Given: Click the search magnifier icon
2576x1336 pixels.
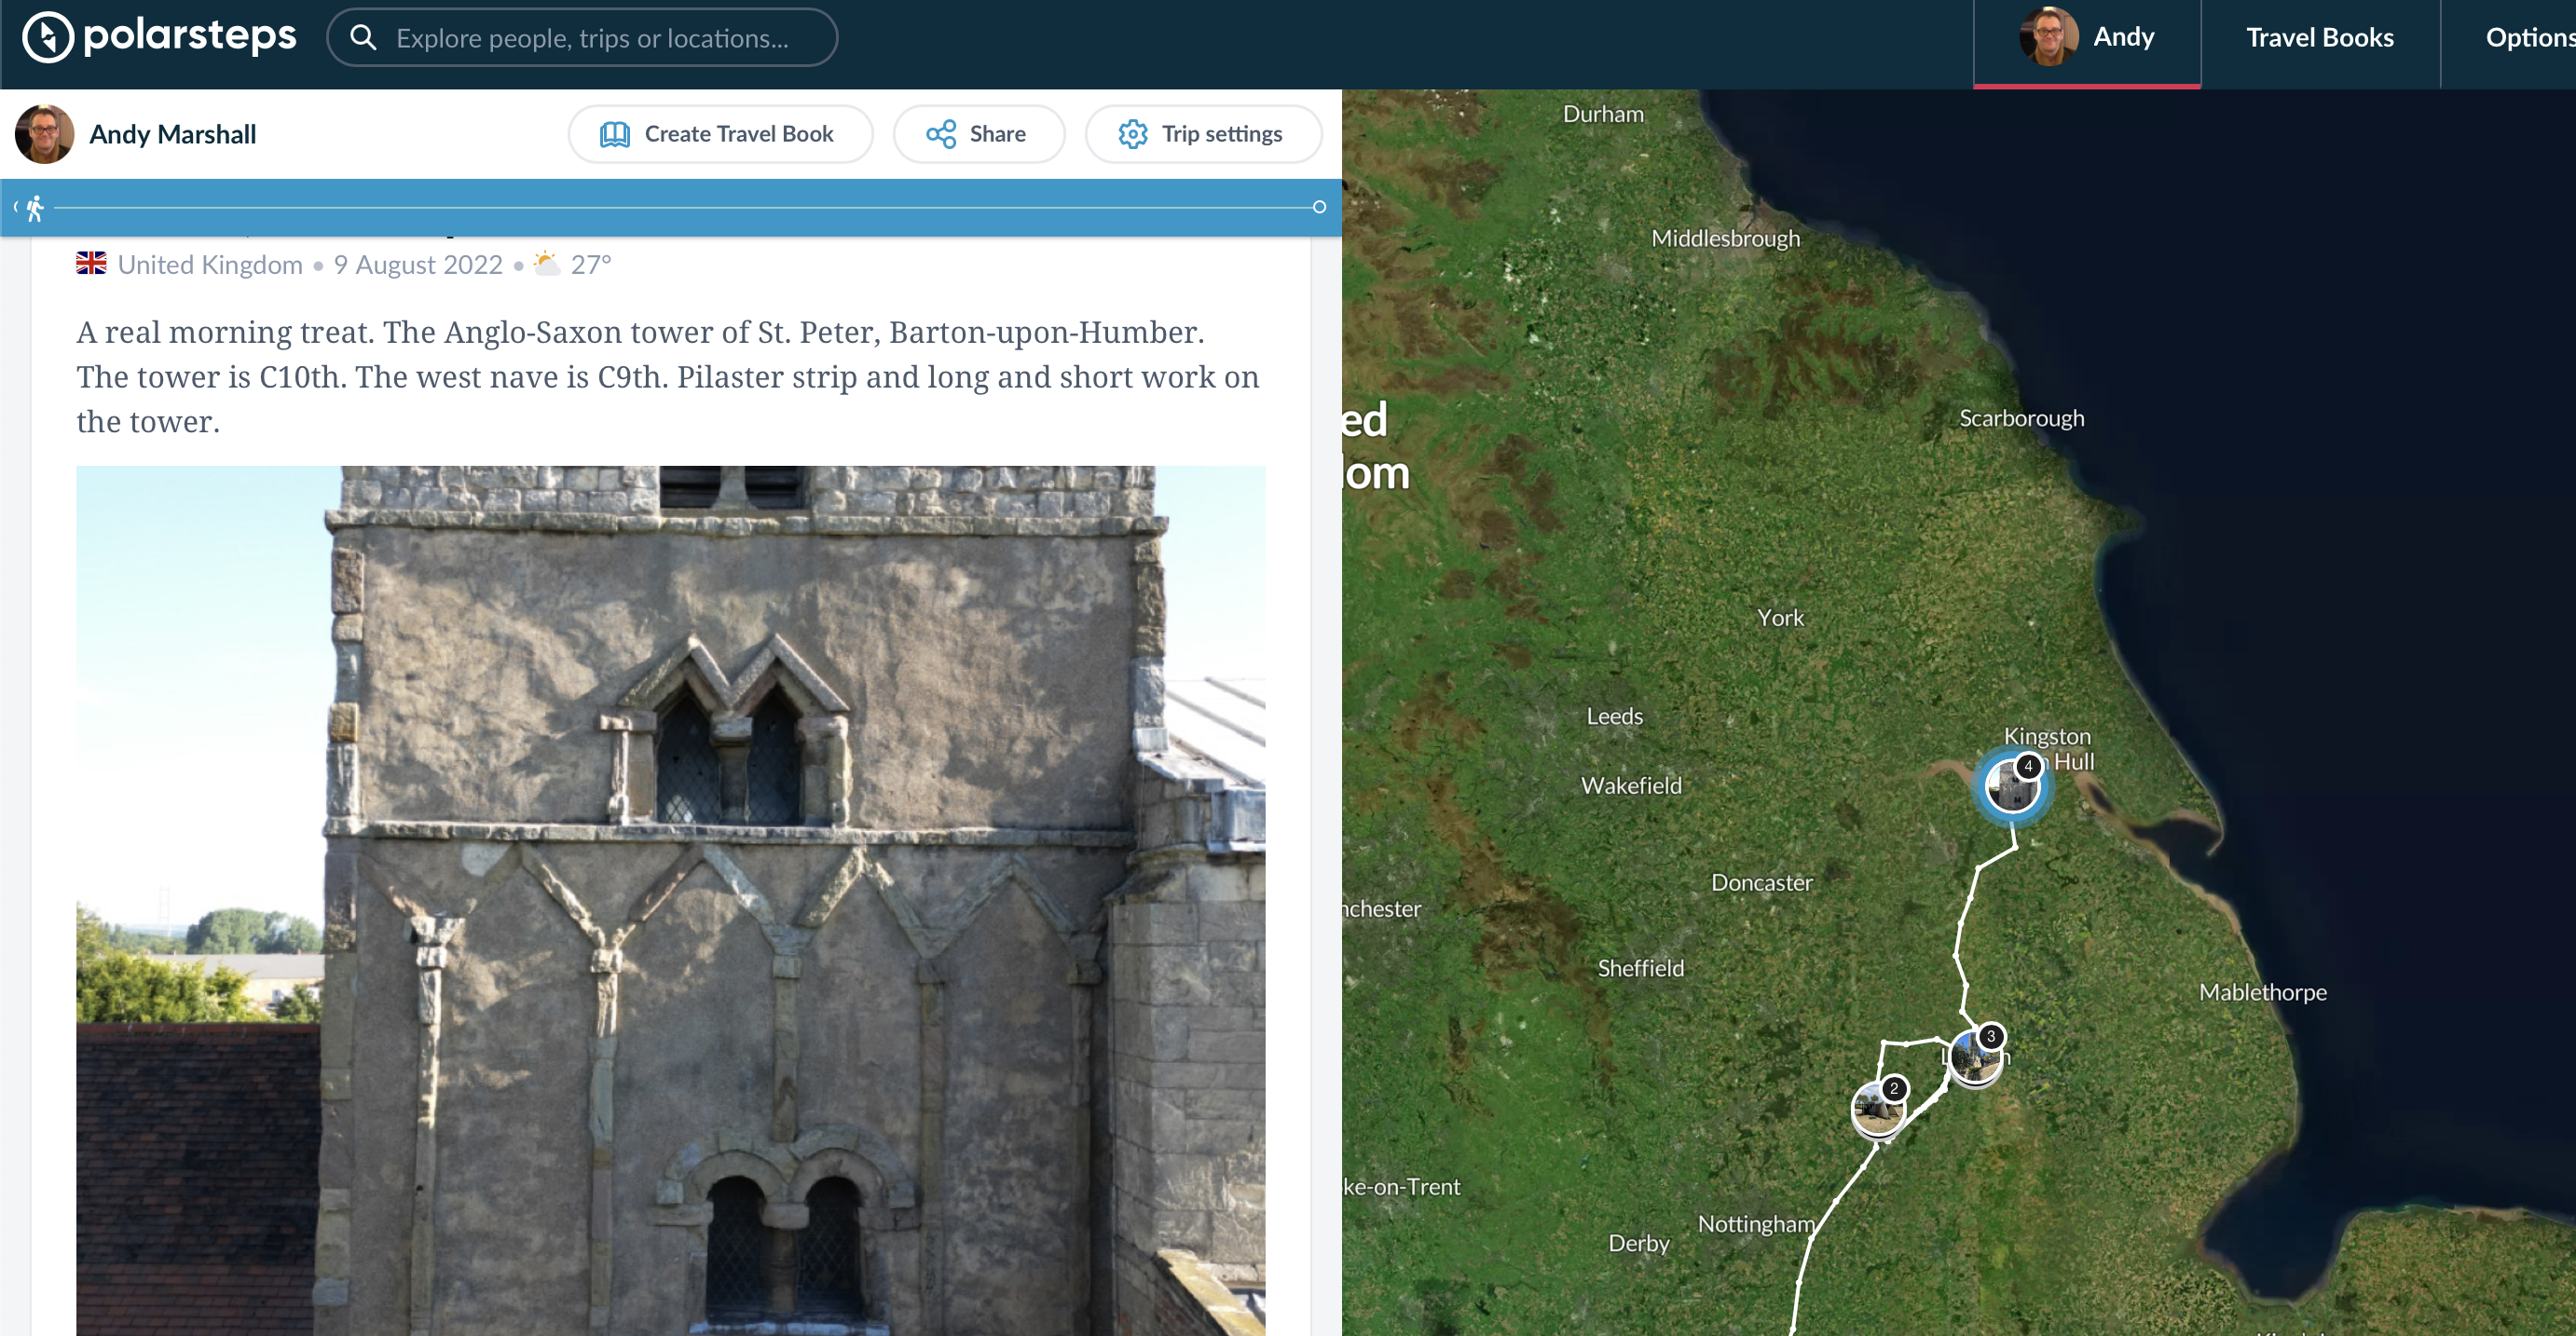Looking at the screenshot, I should [x=364, y=38].
